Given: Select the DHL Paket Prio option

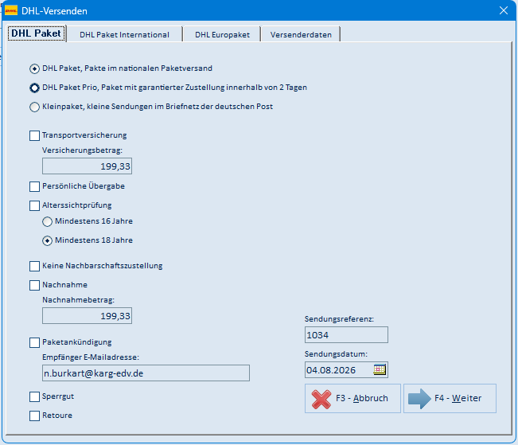Looking at the screenshot, I should click(x=34, y=88).
